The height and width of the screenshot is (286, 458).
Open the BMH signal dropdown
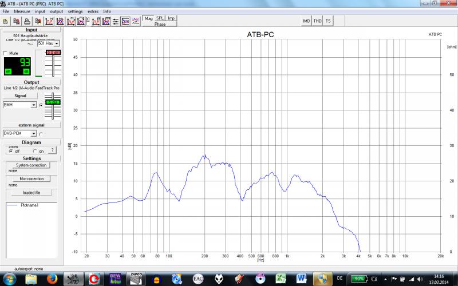[34, 105]
